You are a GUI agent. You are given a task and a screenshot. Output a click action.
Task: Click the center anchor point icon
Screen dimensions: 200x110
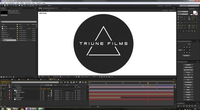187,50
